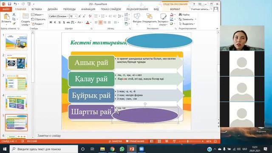272x153 pixels.
Task: Open the Calibri font name dropdown
Action: point(68,16)
